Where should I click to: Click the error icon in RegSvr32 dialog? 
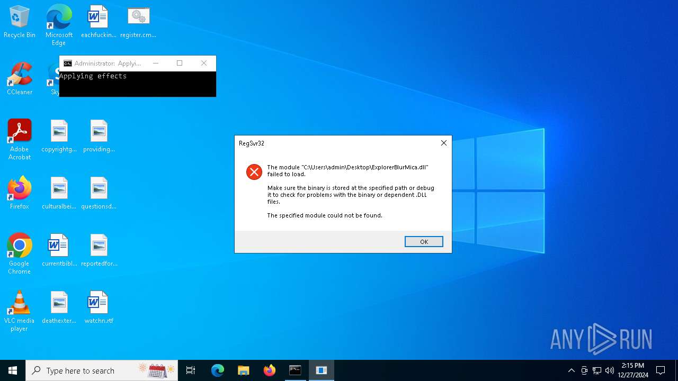(254, 172)
